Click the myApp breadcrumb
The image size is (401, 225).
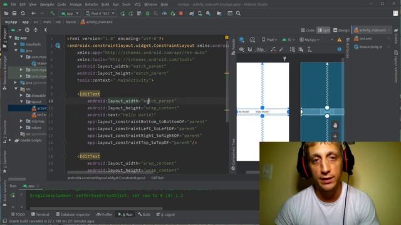[11, 22]
